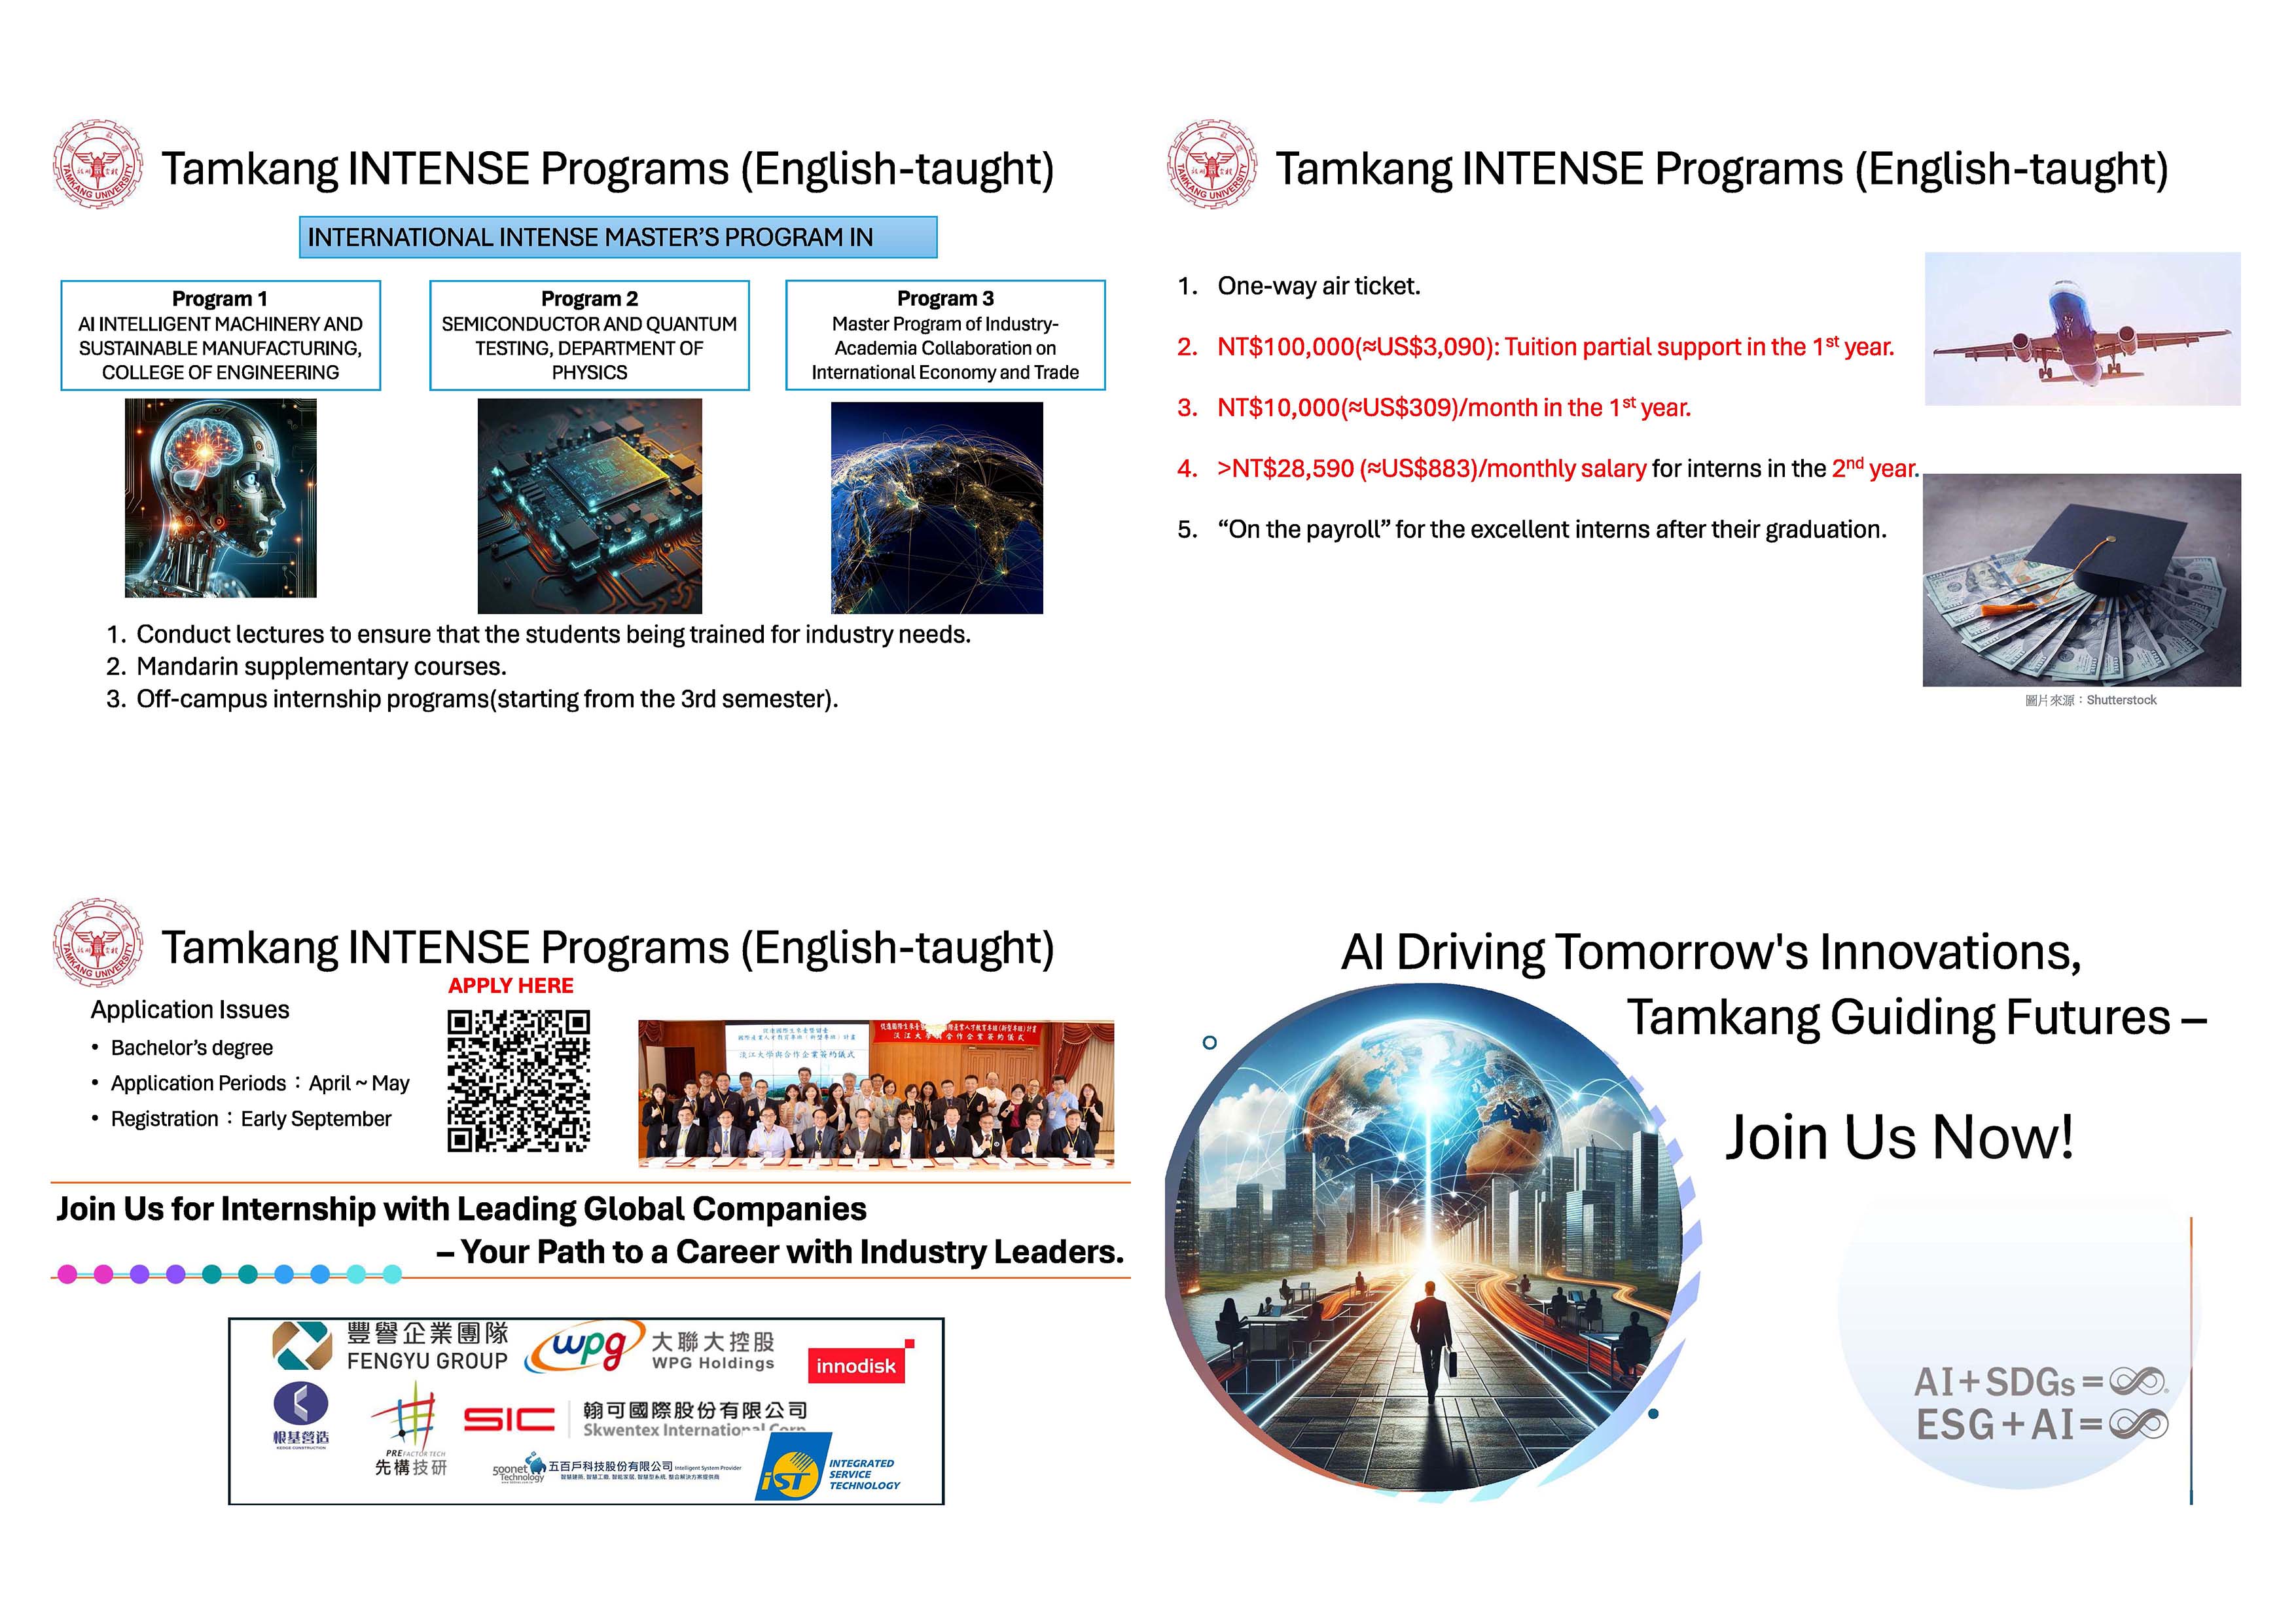Click the Tamkang University seal on the air ticket benefits slide

click(1212, 165)
